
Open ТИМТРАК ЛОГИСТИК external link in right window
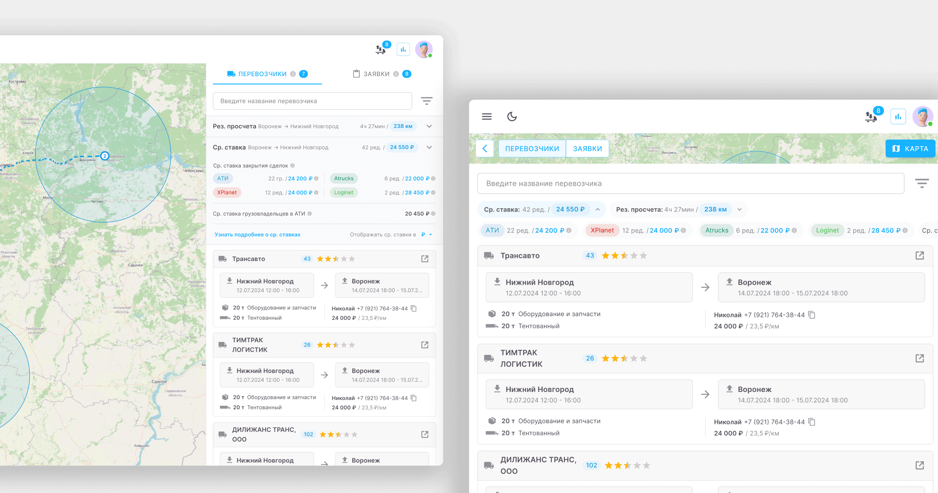(x=919, y=358)
